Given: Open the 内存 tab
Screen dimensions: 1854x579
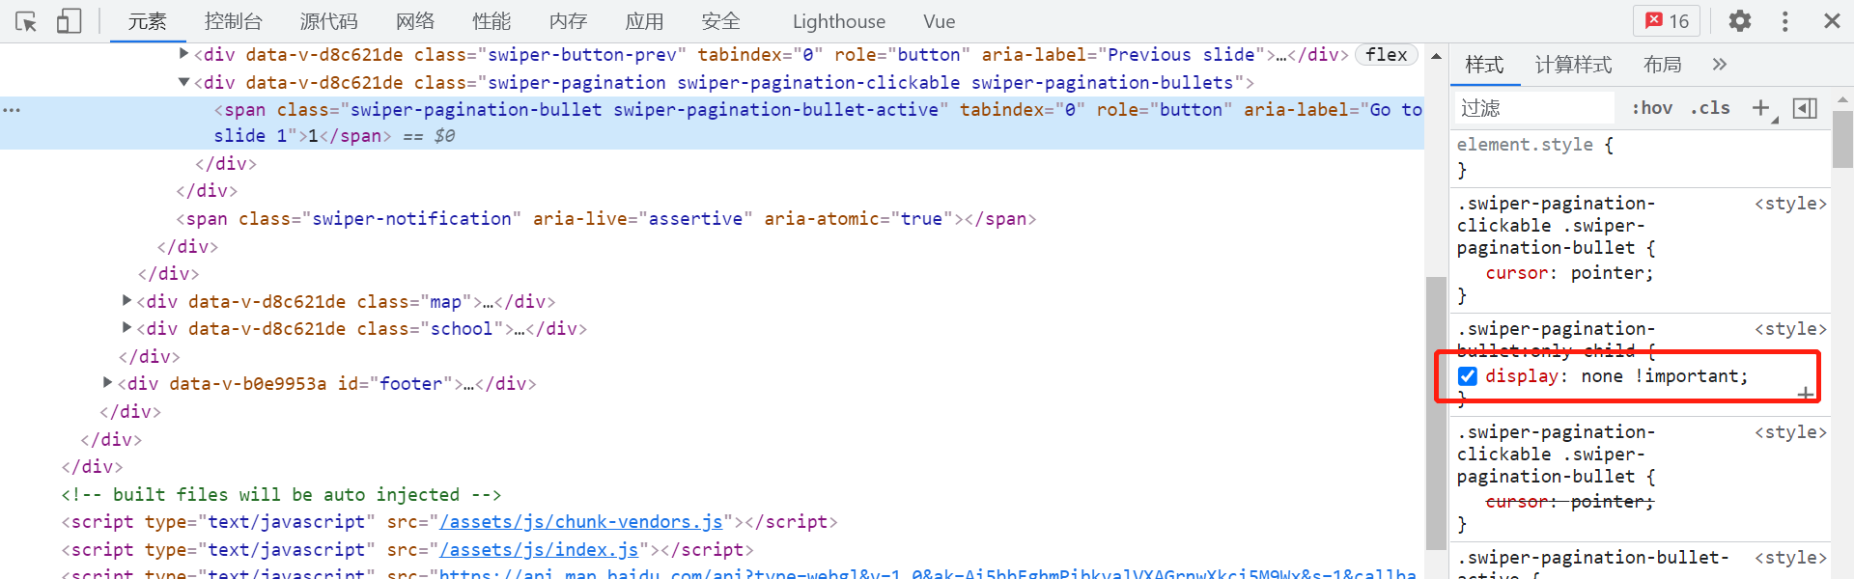Looking at the screenshot, I should (x=568, y=21).
